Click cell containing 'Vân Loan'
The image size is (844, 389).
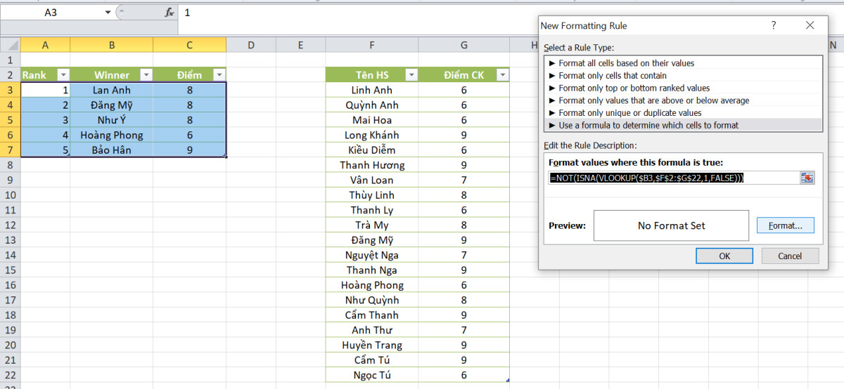pyautogui.click(x=371, y=180)
